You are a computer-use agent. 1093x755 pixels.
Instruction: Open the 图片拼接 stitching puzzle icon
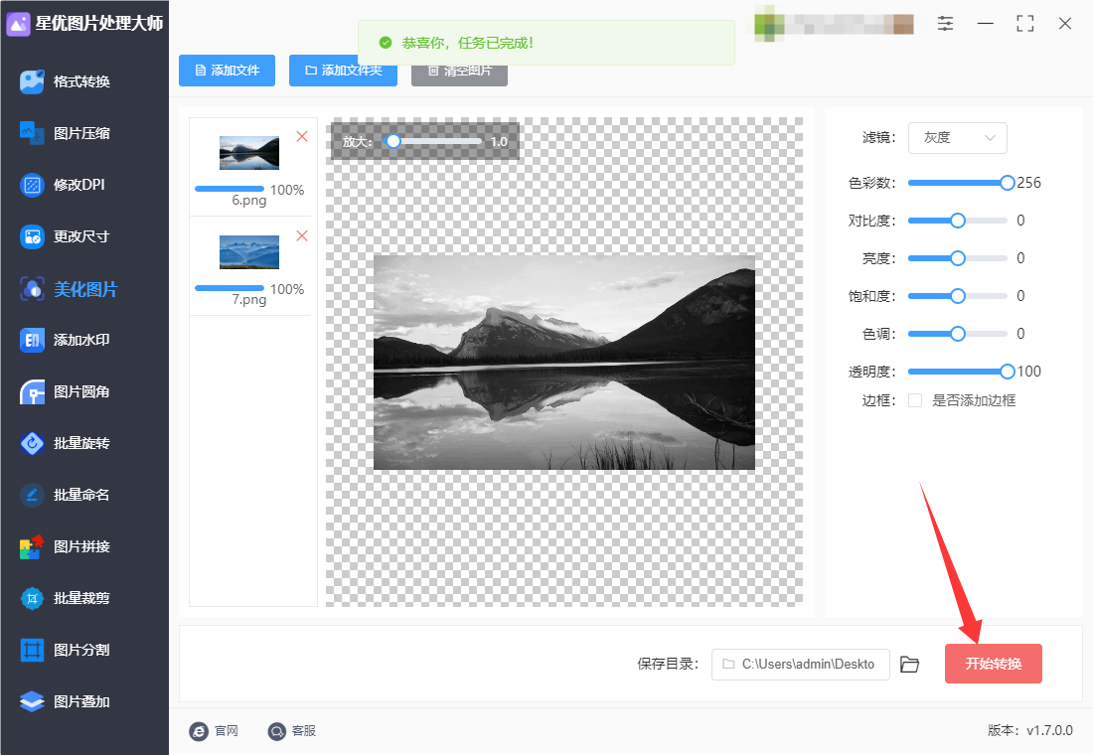32,546
